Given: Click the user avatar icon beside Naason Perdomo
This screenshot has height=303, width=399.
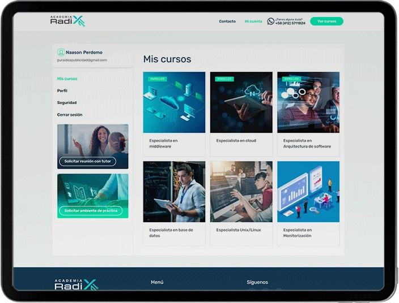Looking at the screenshot, I should click(x=61, y=52).
